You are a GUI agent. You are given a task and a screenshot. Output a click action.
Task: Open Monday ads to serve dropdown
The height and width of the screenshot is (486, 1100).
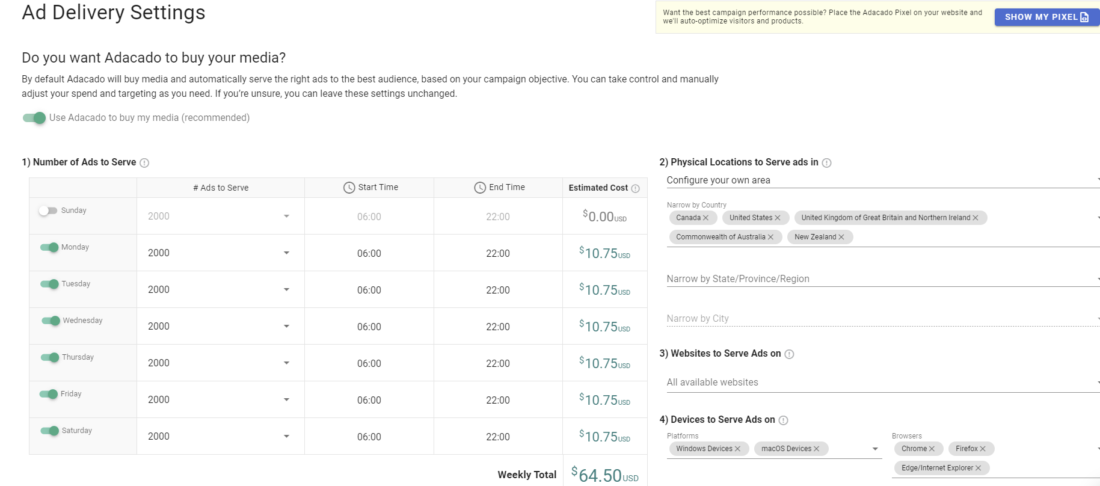tap(286, 253)
